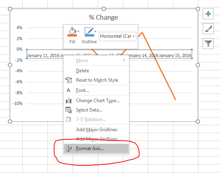This screenshot has width=220, height=174.
Task: Click the -10% vertical axis label
Action: click(x=18, y=103)
